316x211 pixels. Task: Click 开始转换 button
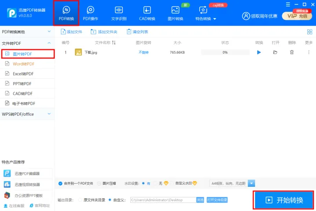tap(284, 200)
